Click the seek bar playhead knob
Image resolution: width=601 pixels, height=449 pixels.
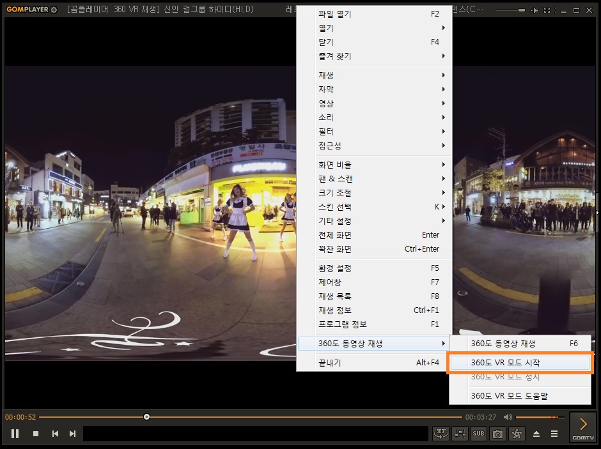click(146, 417)
